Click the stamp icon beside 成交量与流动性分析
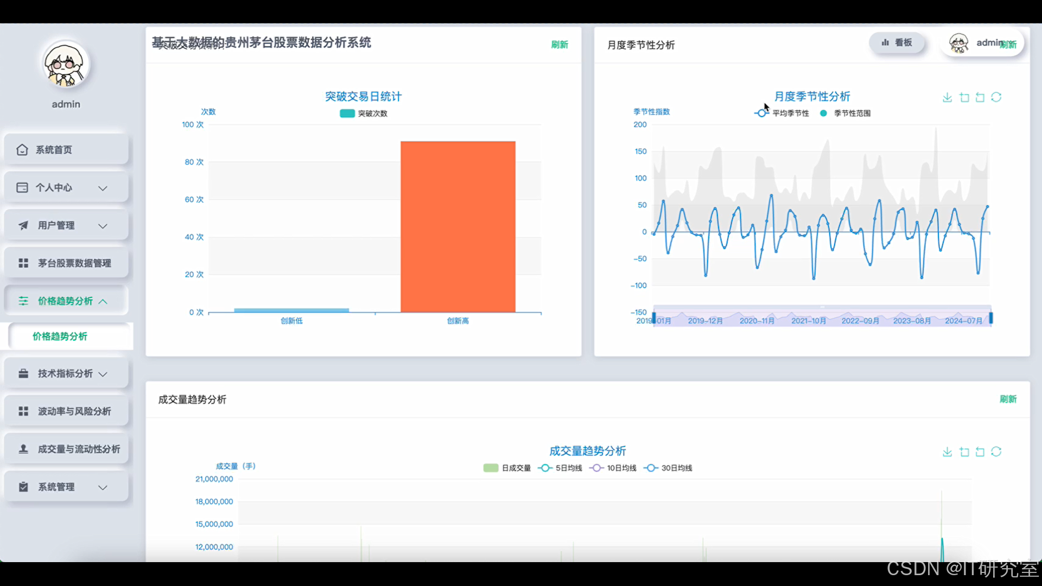The image size is (1042, 586). click(x=23, y=449)
